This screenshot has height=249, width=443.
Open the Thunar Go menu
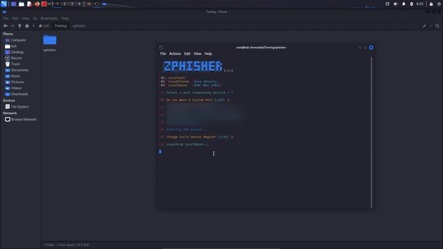click(35, 19)
